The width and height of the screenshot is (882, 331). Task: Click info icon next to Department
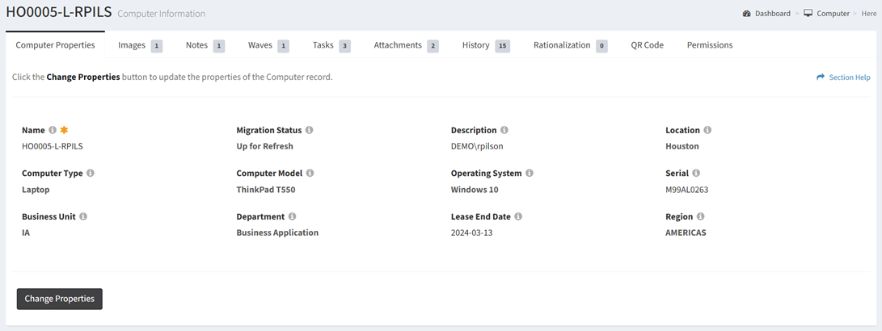(x=292, y=217)
